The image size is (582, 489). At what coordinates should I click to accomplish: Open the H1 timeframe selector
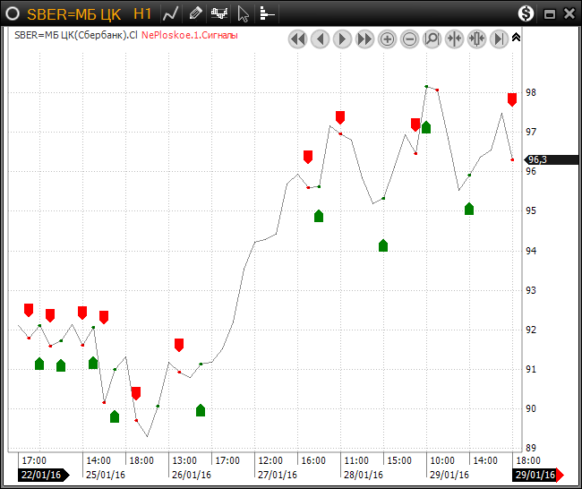click(x=142, y=13)
